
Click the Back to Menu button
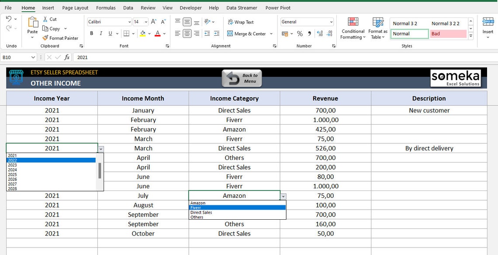(242, 78)
